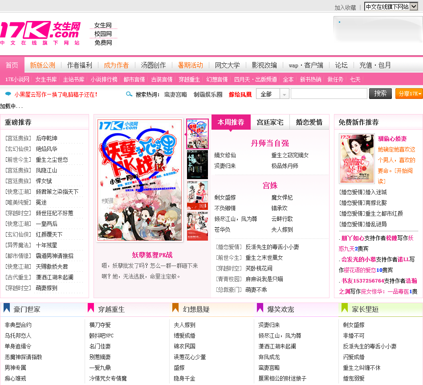Click the 17K女生网 logo
The image size is (423, 385).
tap(41, 33)
